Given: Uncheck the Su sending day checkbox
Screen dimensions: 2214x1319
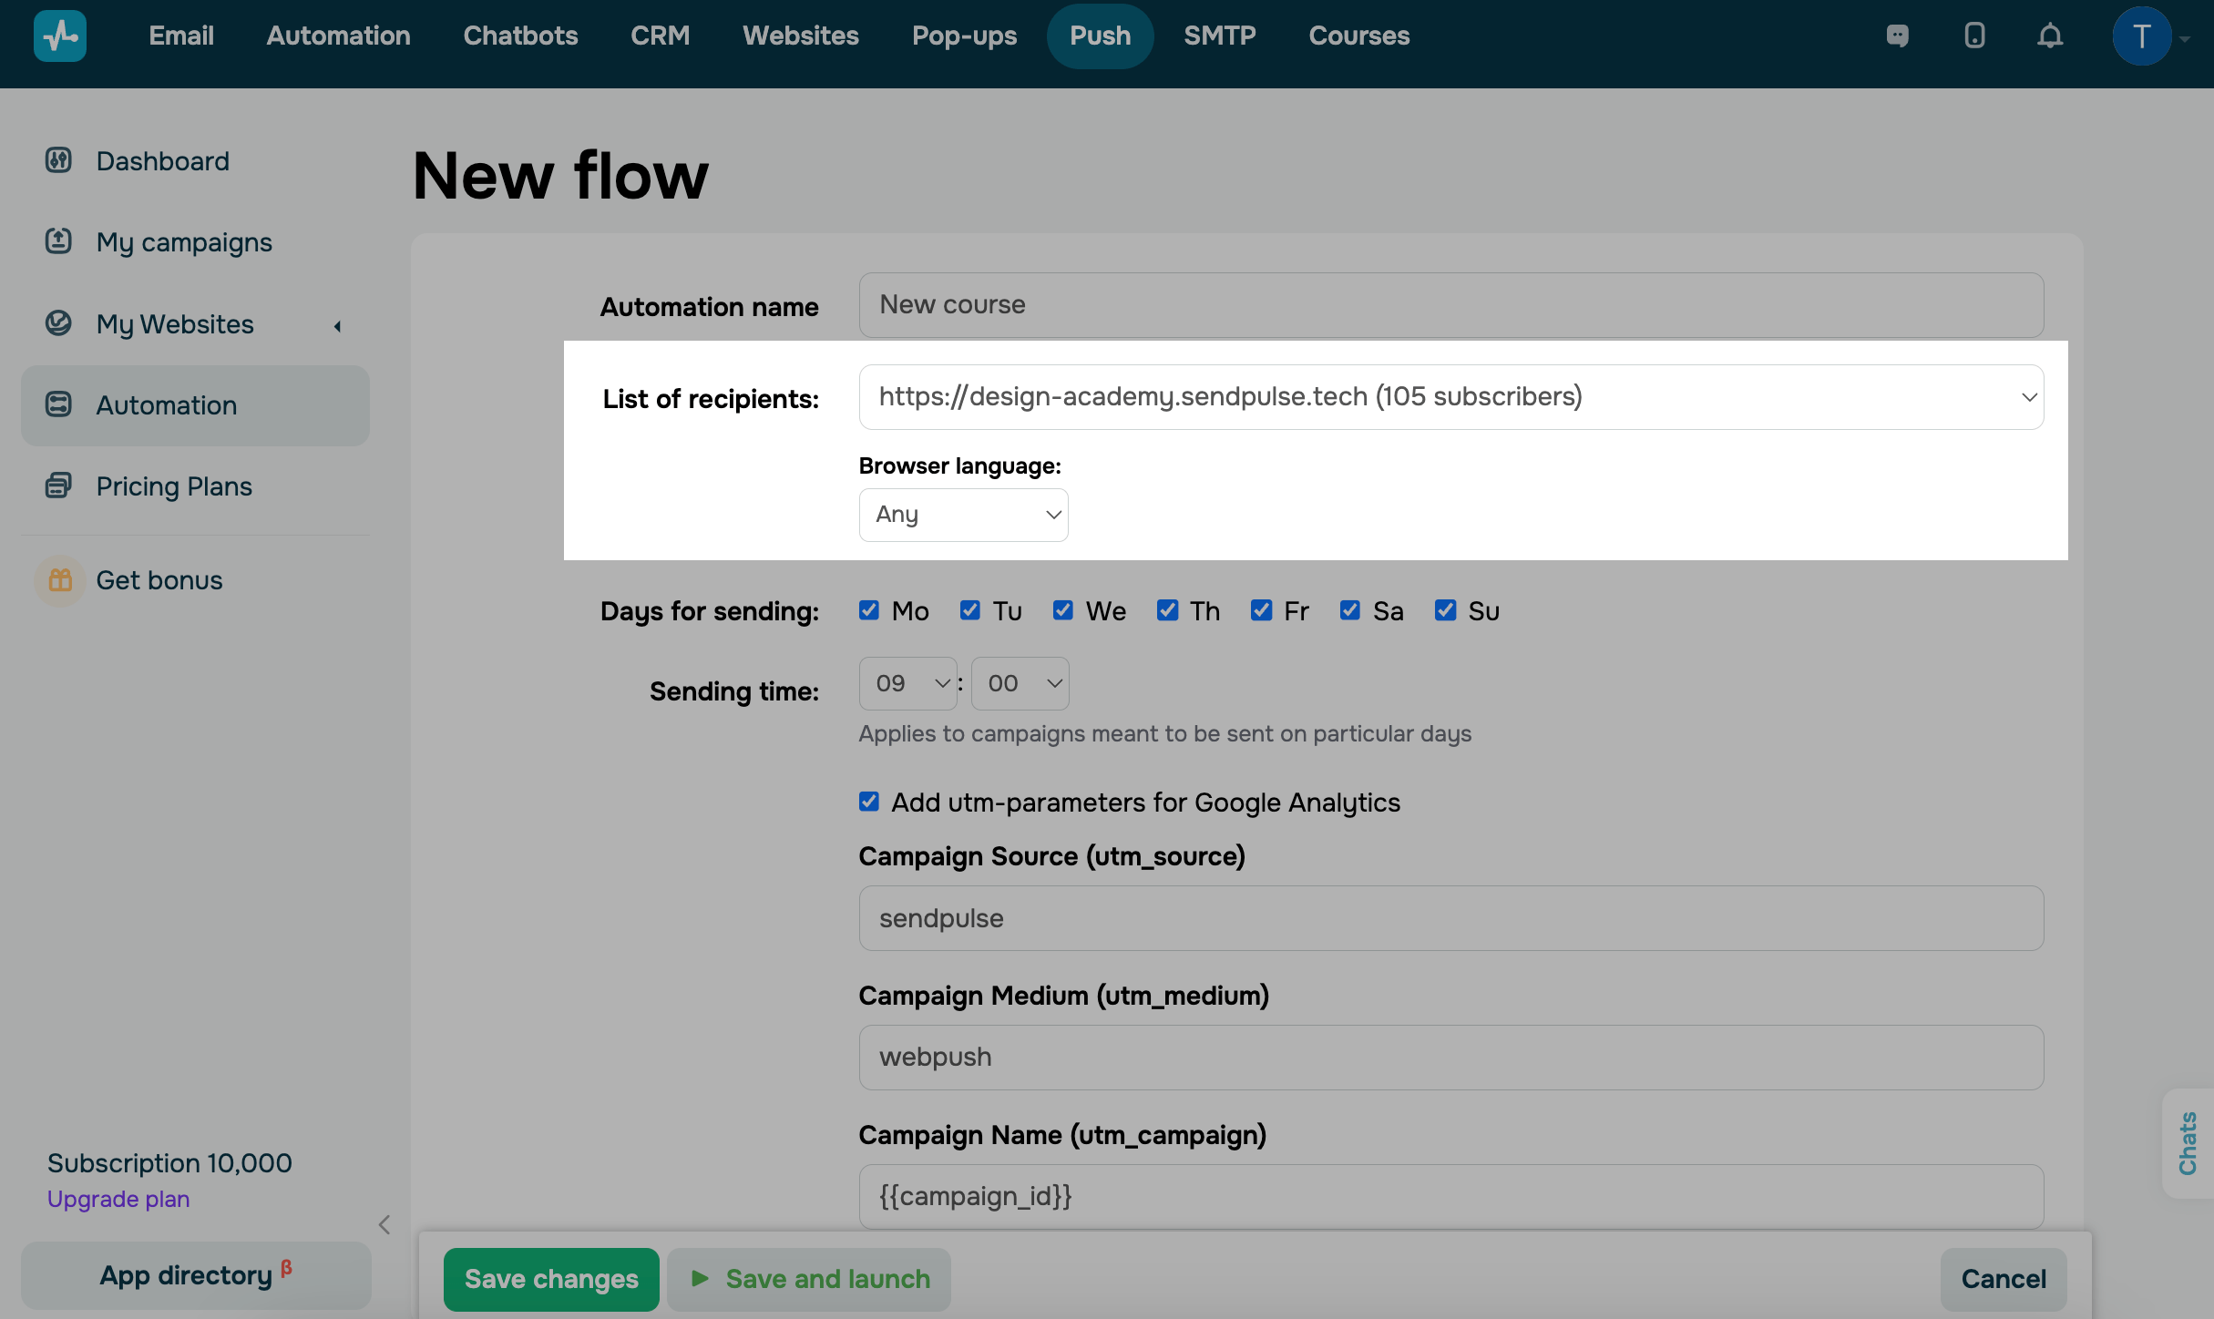Looking at the screenshot, I should [x=1445, y=610].
